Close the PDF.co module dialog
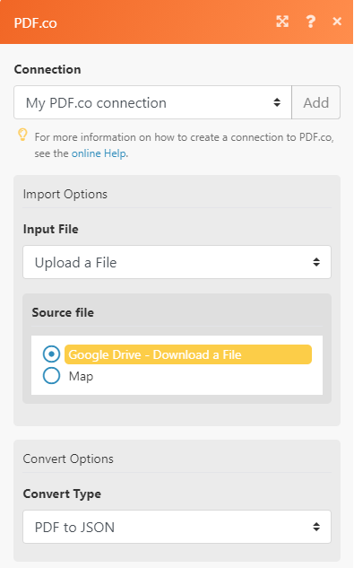 (x=337, y=22)
